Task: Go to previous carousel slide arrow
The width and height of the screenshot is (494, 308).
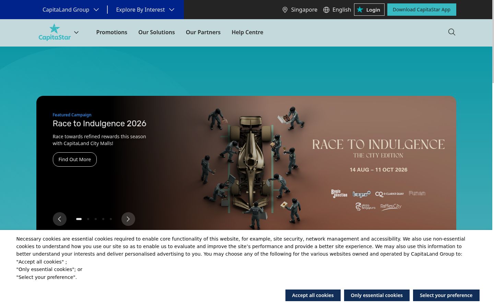Action: (60, 219)
